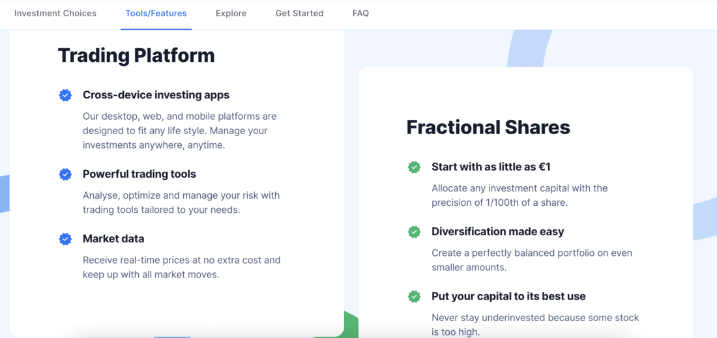Viewport: 717px width, 338px height.
Task: Open the Investment Choices tab
Action: (55, 13)
